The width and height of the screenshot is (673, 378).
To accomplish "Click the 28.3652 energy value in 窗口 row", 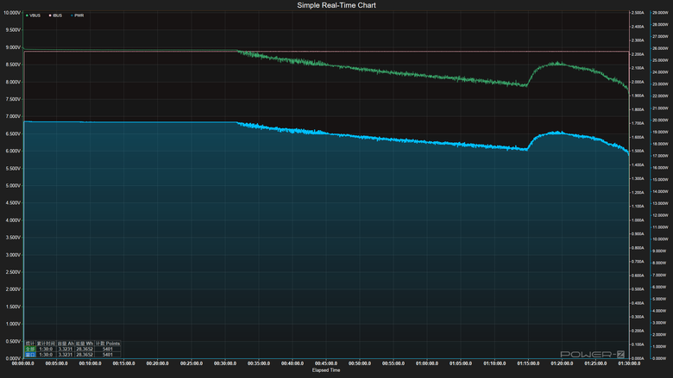I will pos(85,355).
